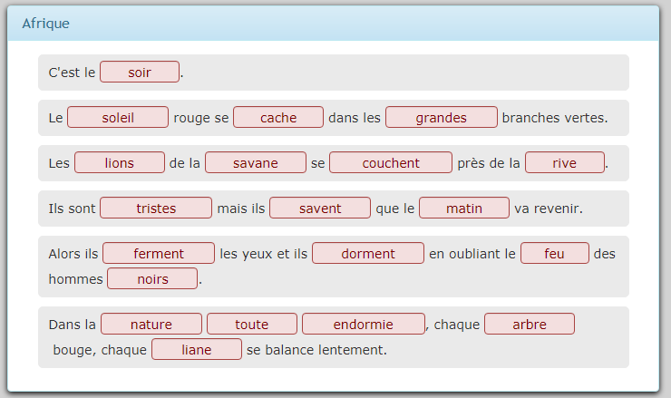671x398 pixels.
Task: Select the 'savane' answer box
Action: (256, 162)
